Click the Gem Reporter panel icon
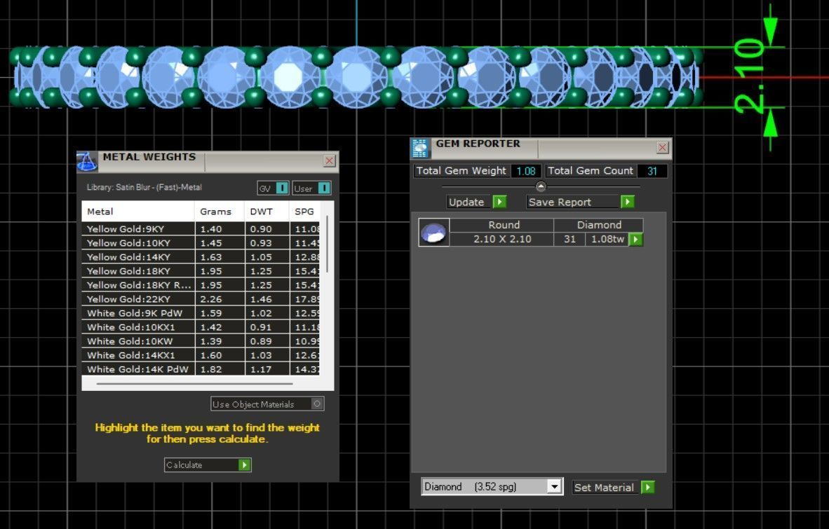829x529 pixels. (420, 149)
